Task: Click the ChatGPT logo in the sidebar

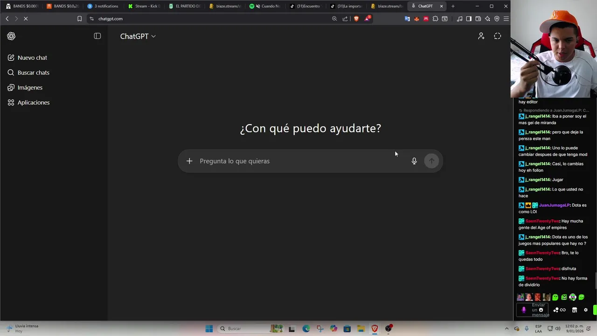Action: 11,36
